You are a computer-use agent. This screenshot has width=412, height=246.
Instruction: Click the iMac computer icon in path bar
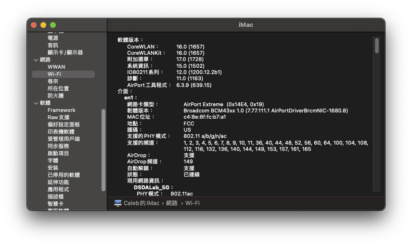(118, 203)
